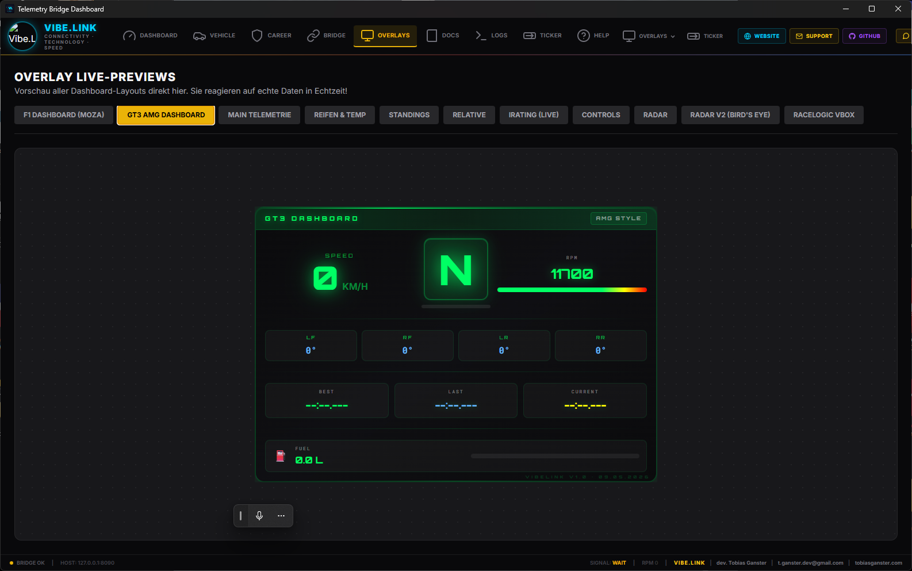Screen dimensions: 912x571
Task: Click the LF tire temperature cell
Action: (311, 346)
